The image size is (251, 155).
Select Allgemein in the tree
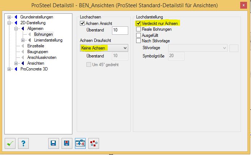(35, 29)
